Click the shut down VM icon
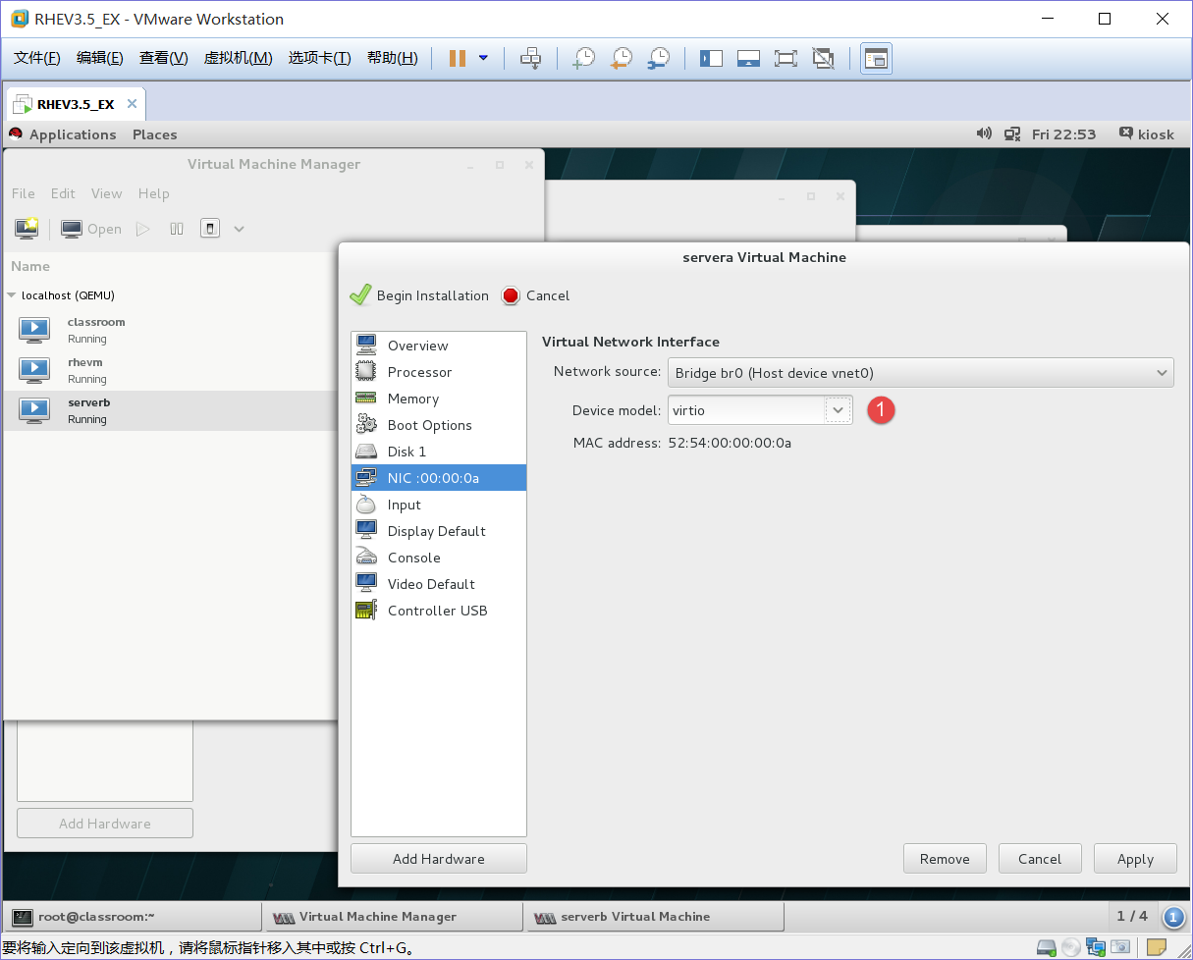Viewport: 1193px width, 960px height. pos(209,229)
